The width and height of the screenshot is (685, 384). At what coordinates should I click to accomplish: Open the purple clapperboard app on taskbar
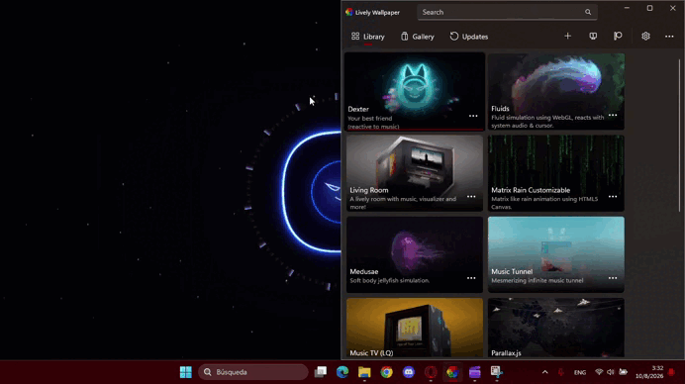point(475,372)
